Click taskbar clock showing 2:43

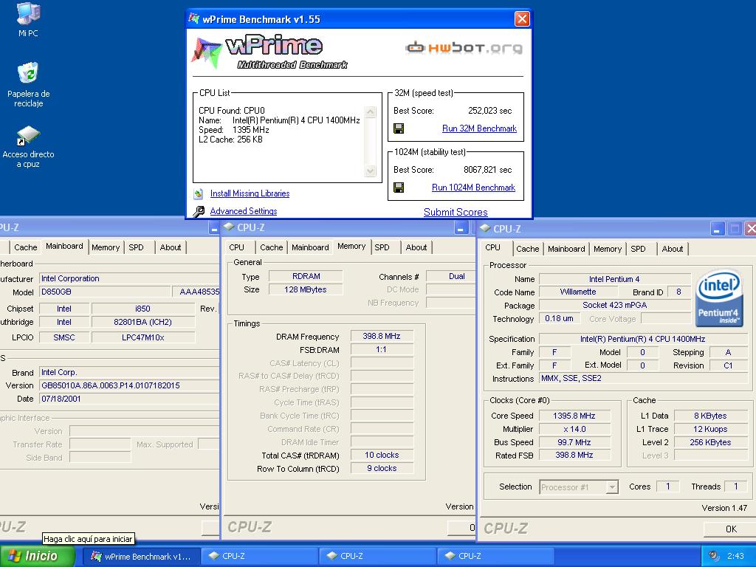[x=735, y=556]
